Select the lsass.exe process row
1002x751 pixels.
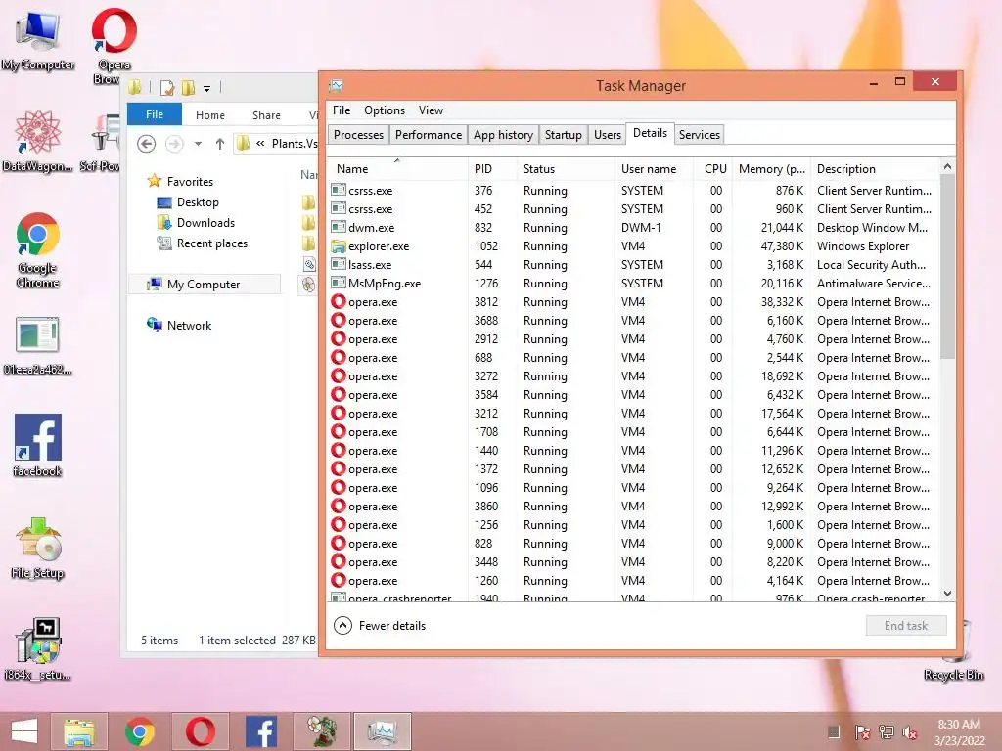[x=634, y=264]
